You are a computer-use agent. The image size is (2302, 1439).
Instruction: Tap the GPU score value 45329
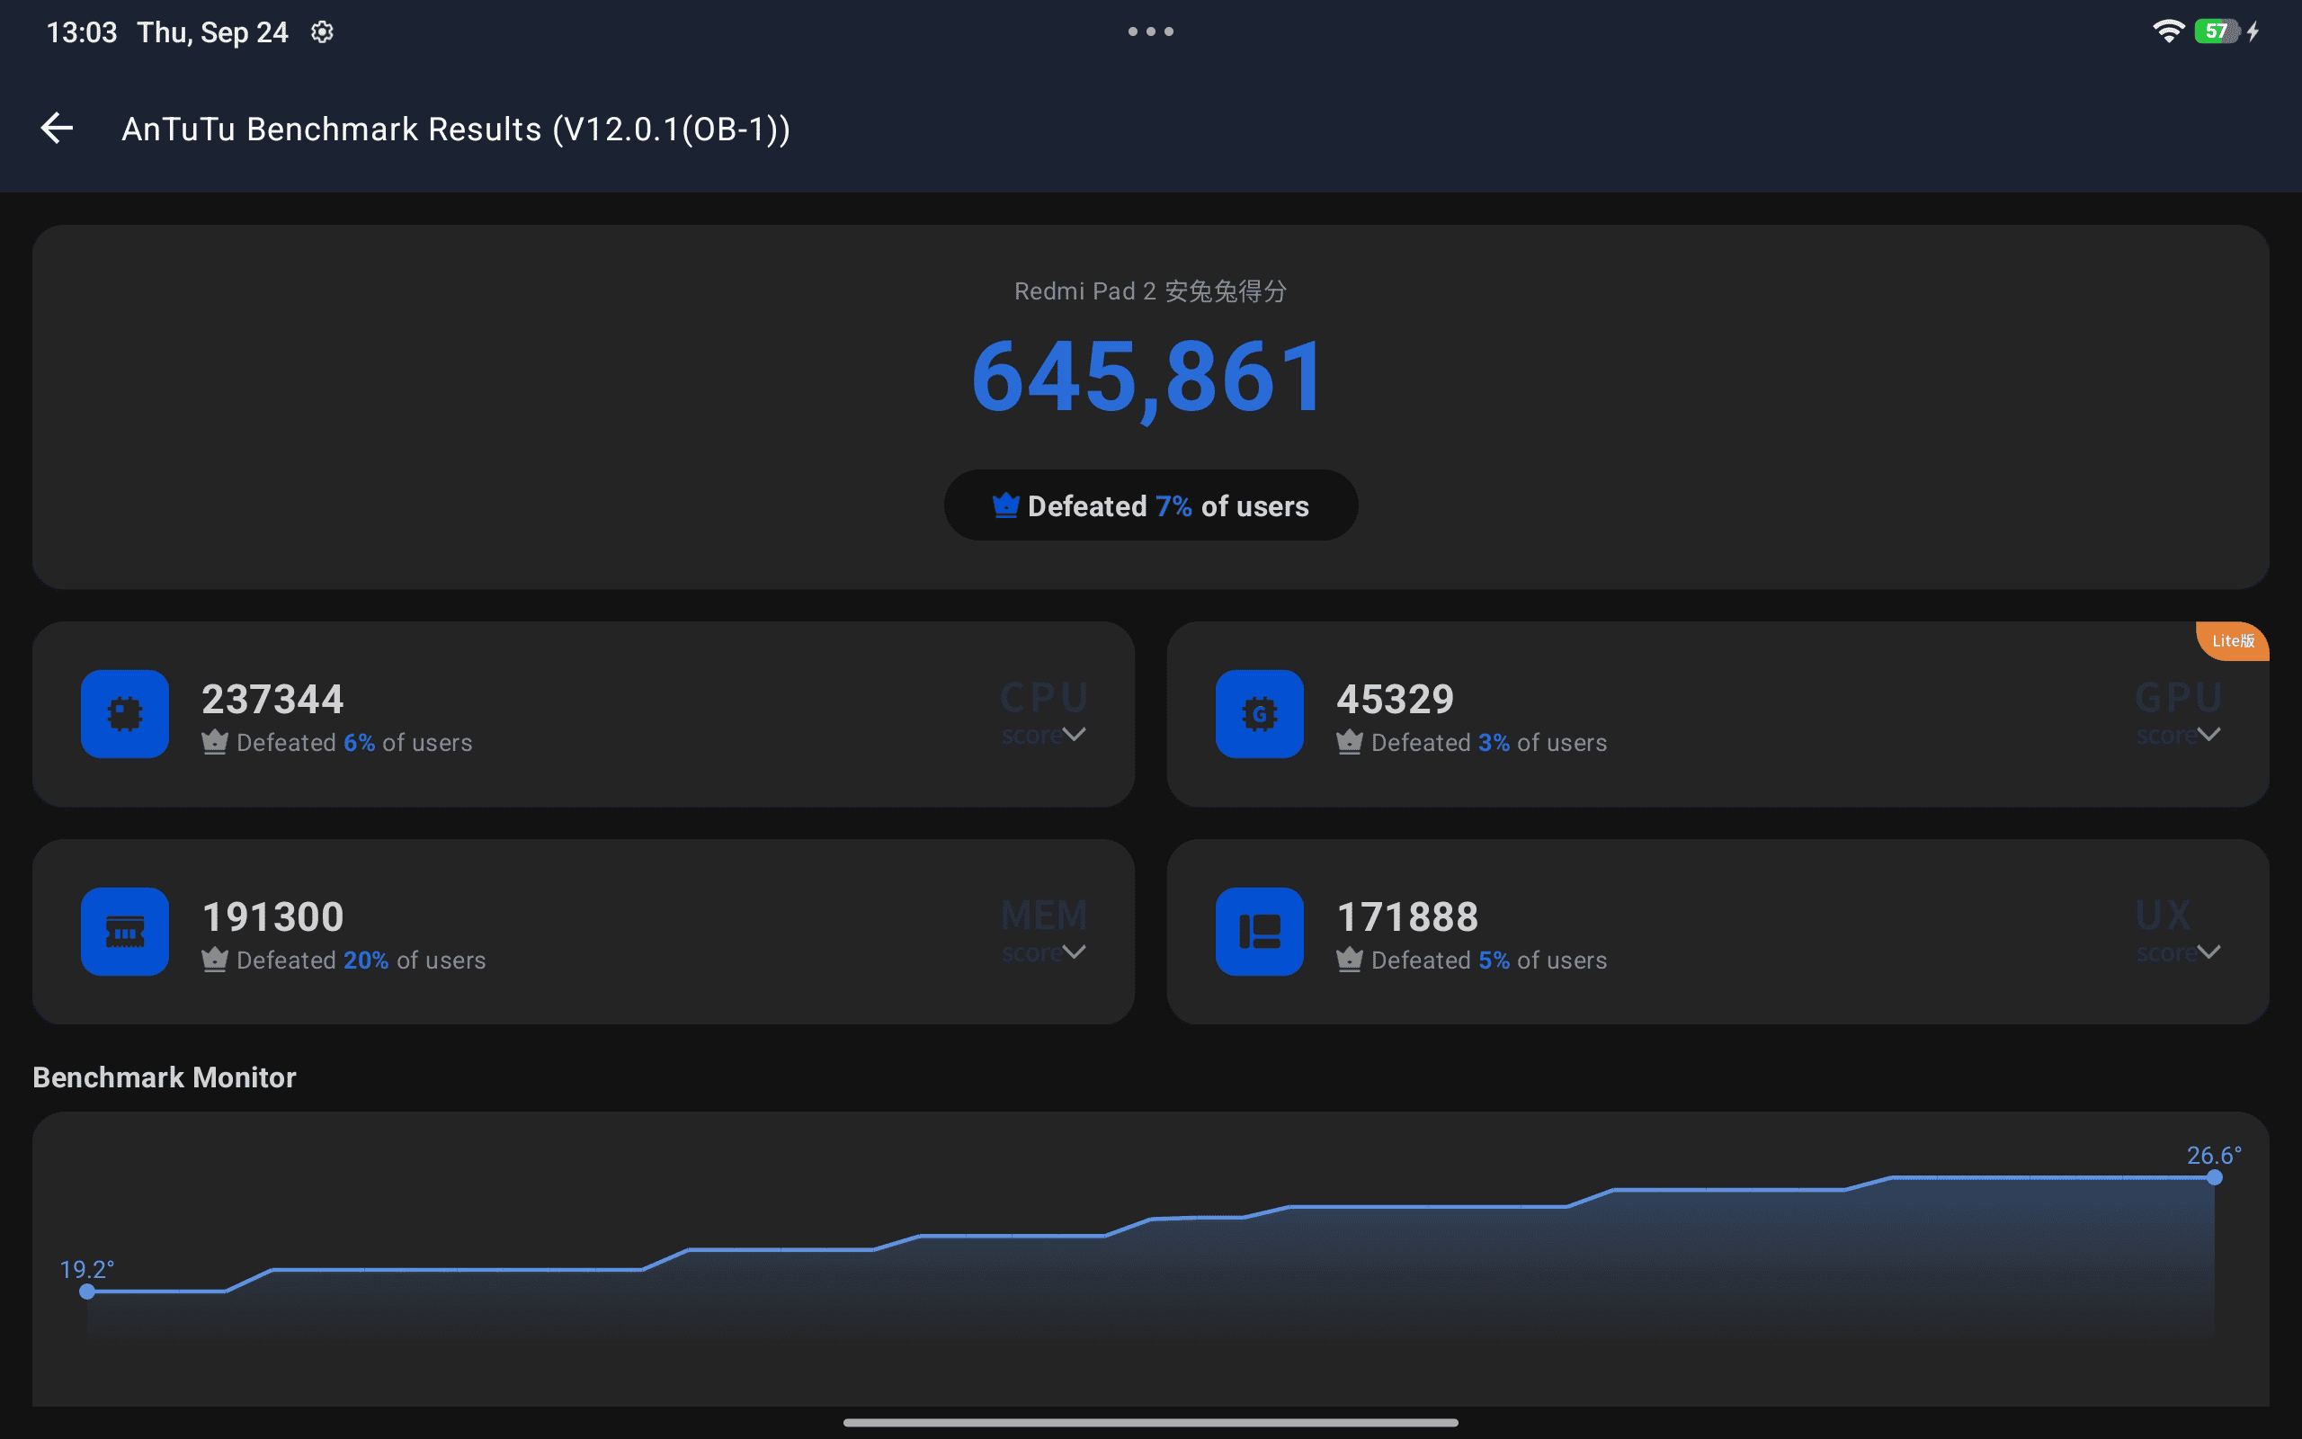(x=1396, y=700)
